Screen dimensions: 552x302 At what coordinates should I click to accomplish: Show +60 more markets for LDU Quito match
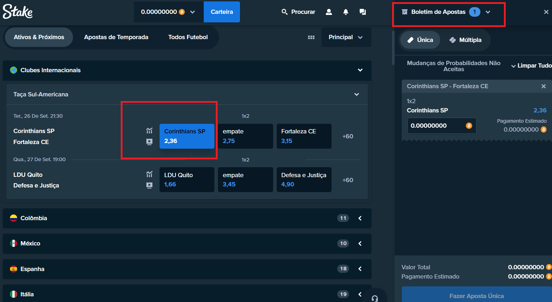(348, 180)
